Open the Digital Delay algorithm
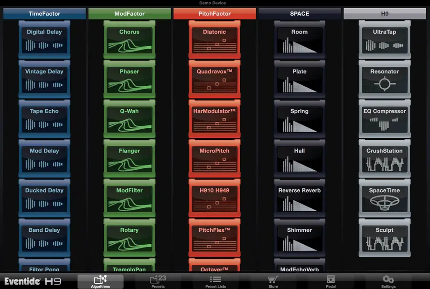Viewport: 430px width, 289px height. coord(44,40)
